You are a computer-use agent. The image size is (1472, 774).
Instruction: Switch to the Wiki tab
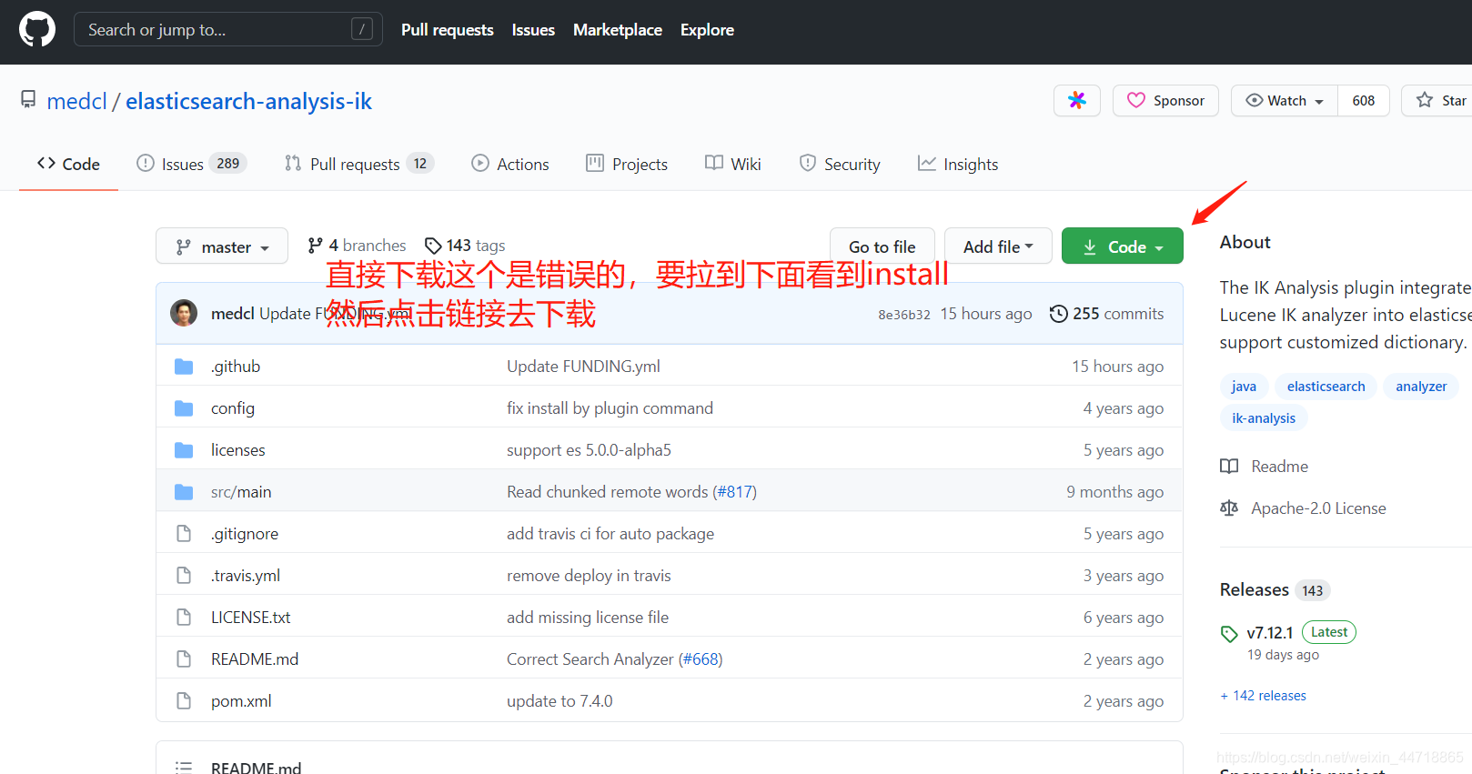coord(733,164)
